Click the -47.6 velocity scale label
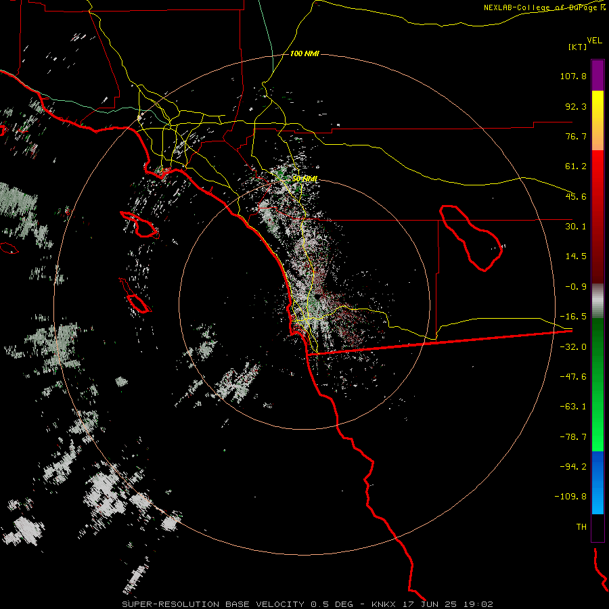Viewport: 609px width, 609px height. 573,376
